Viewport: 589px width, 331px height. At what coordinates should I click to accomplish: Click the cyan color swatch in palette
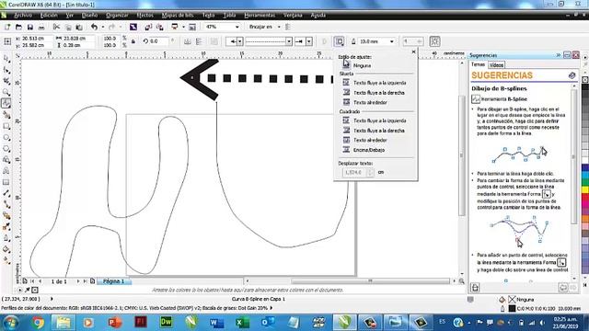pos(585,175)
